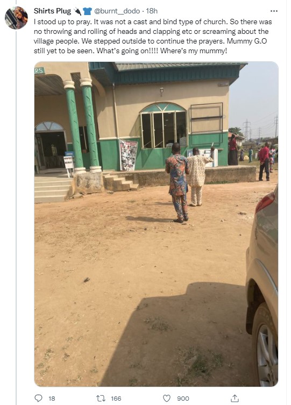291x405 pixels.
Task: Click the plug emoji beside Shirts Plug
Action: (x=77, y=11)
